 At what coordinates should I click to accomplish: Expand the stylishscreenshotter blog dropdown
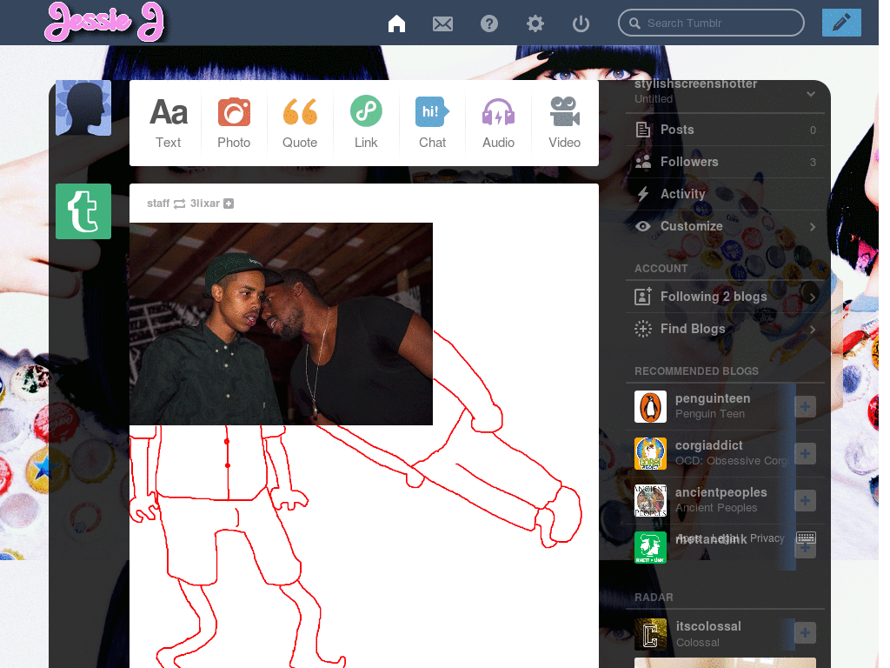point(811,94)
